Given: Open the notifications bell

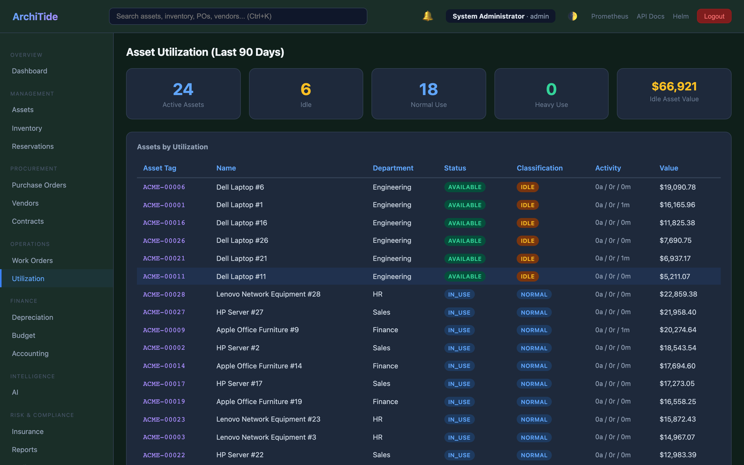Looking at the screenshot, I should tap(427, 16).
